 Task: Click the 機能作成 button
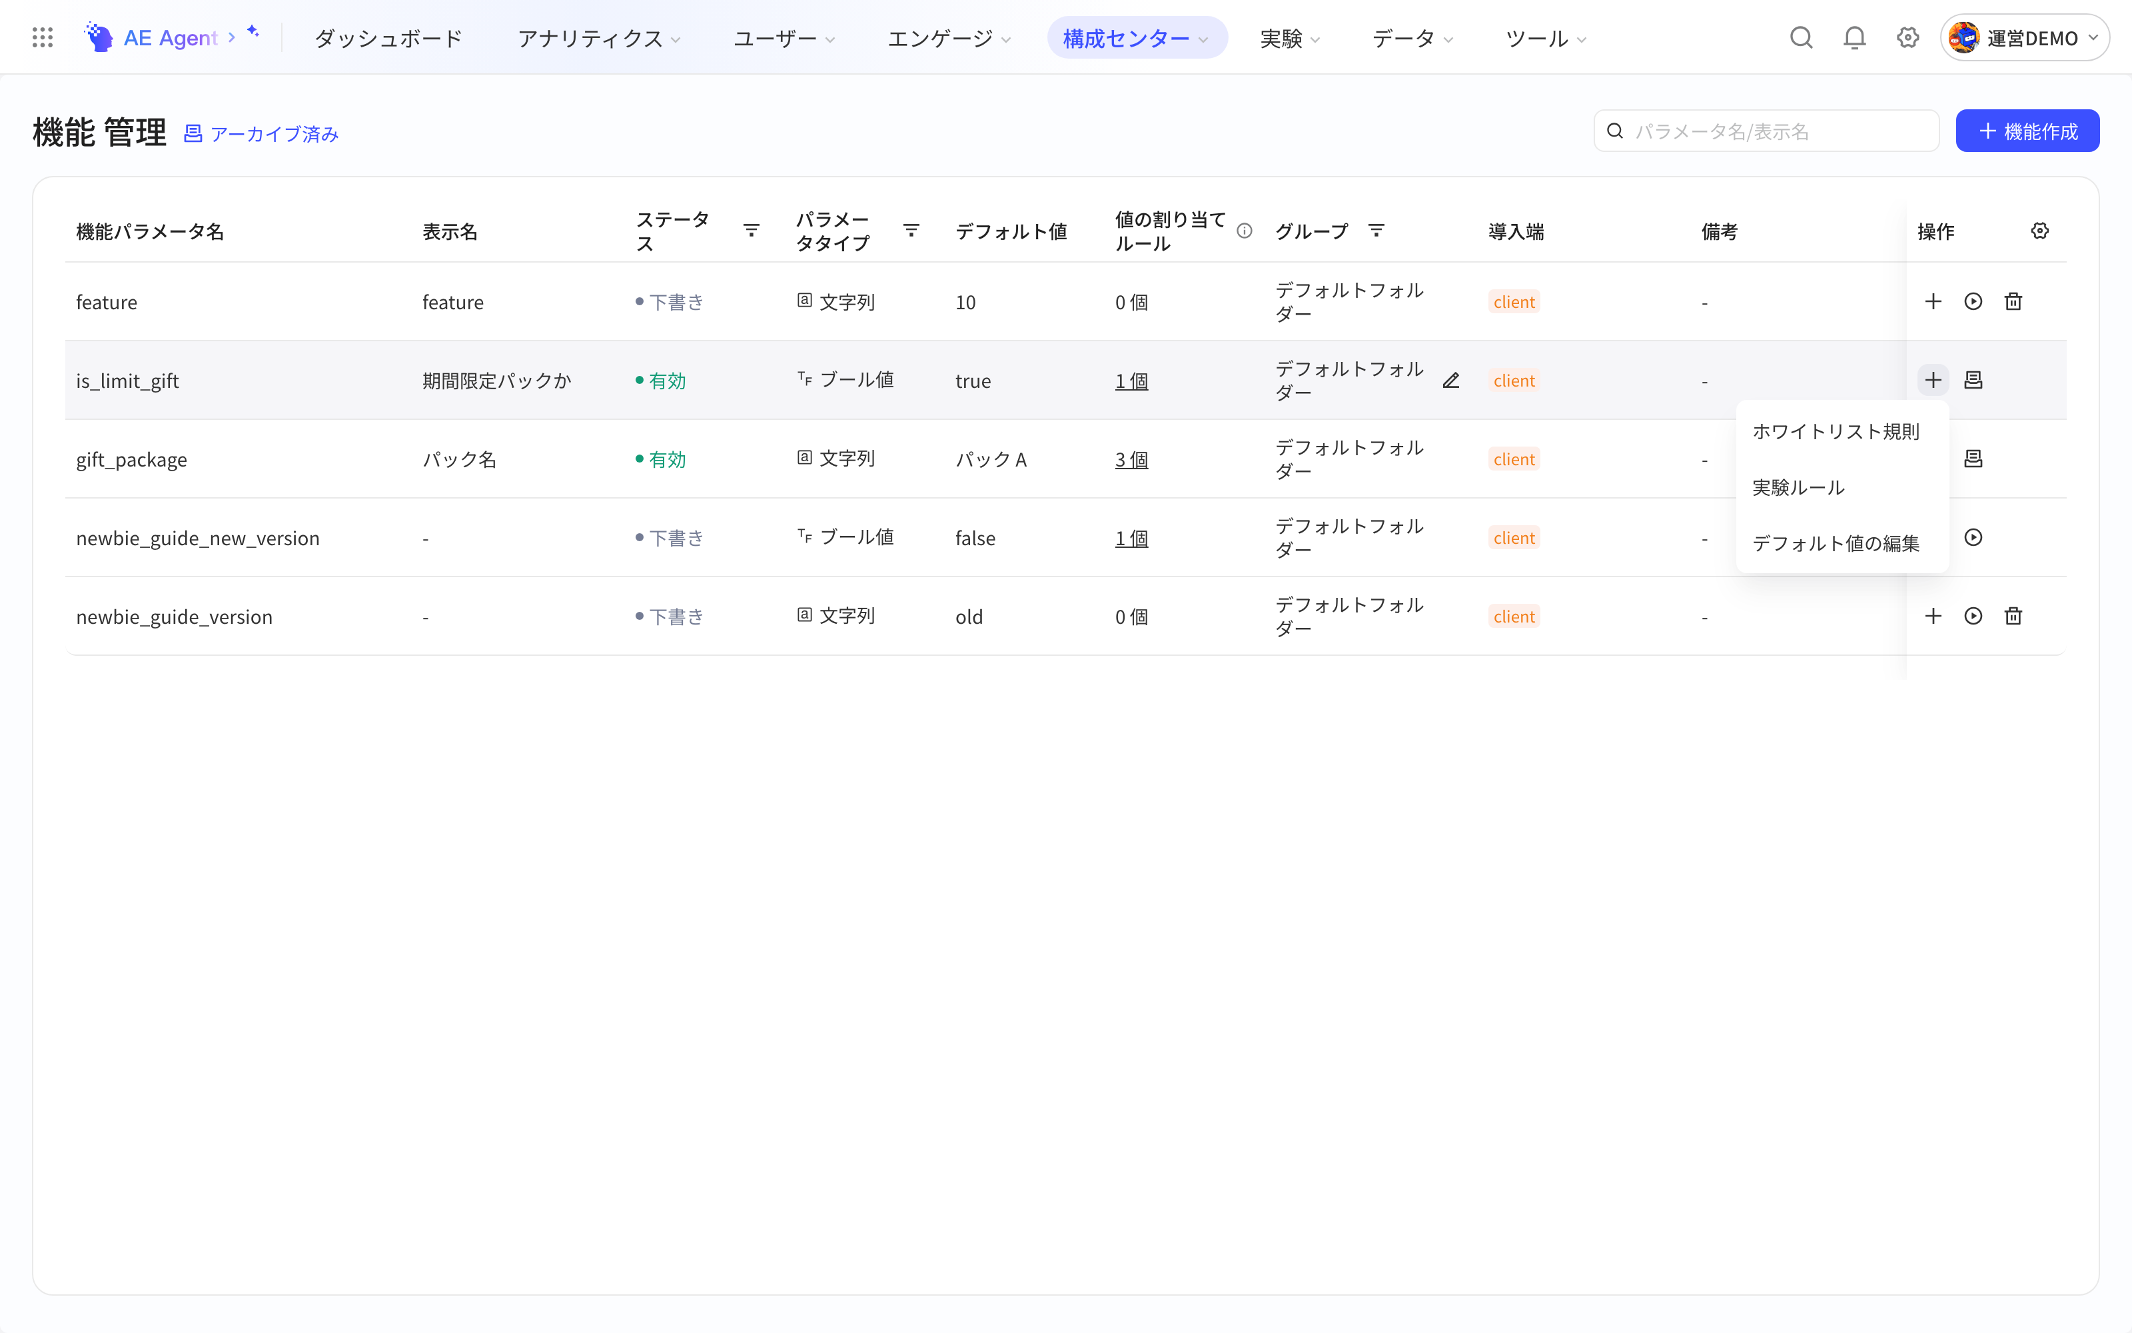coord(2027,131)
